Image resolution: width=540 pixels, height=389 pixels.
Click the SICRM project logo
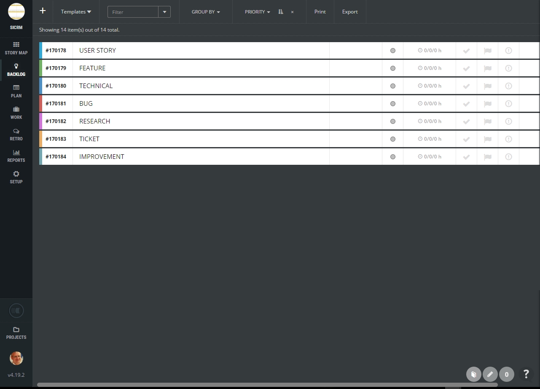coord(16,11)
